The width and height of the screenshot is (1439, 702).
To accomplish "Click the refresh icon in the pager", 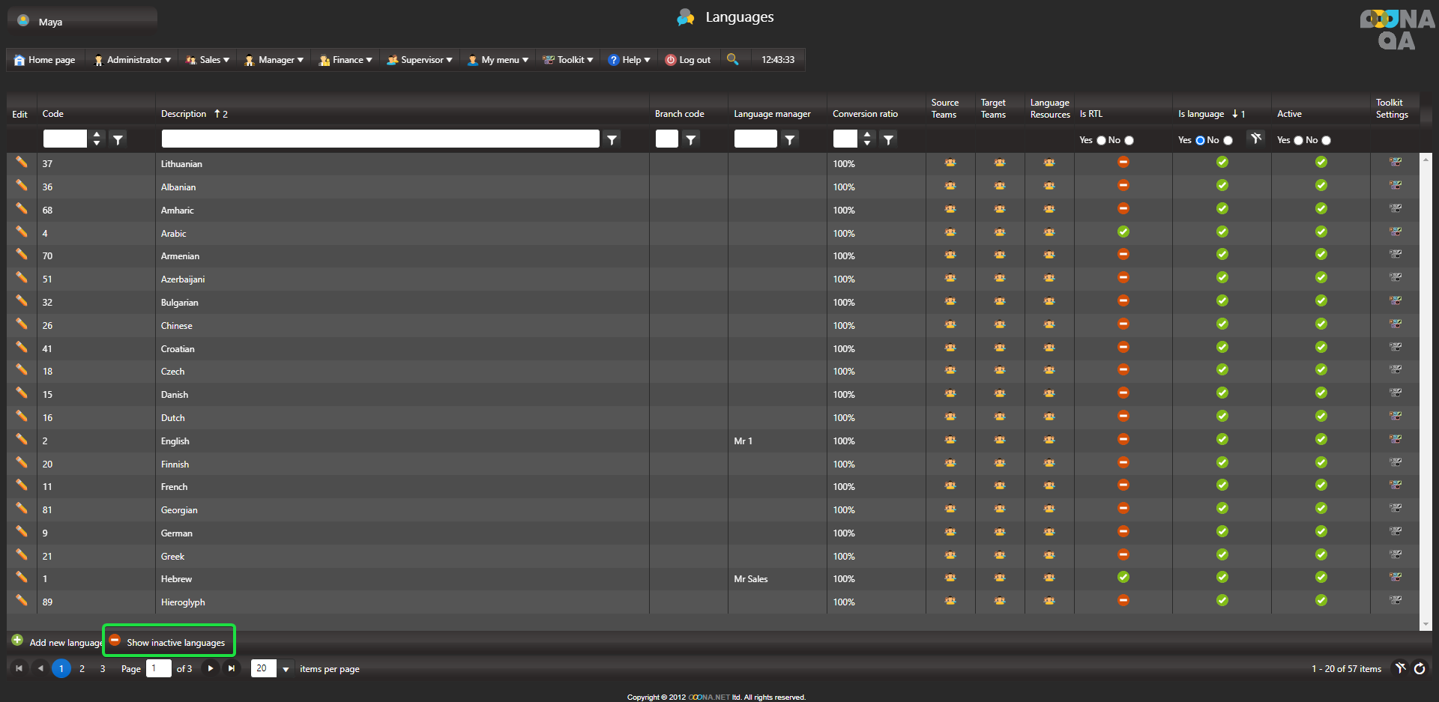I will [1420, 668].
